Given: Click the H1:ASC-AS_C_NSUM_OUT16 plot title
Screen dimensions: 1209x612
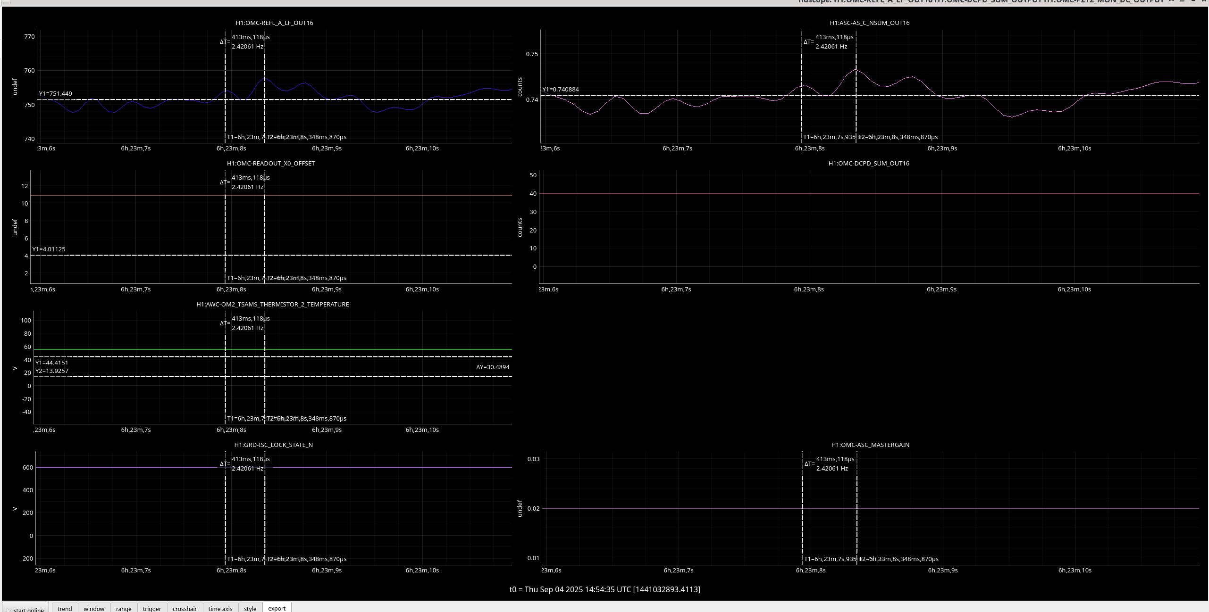Looking at the screenshot, I should click(869, 23).
